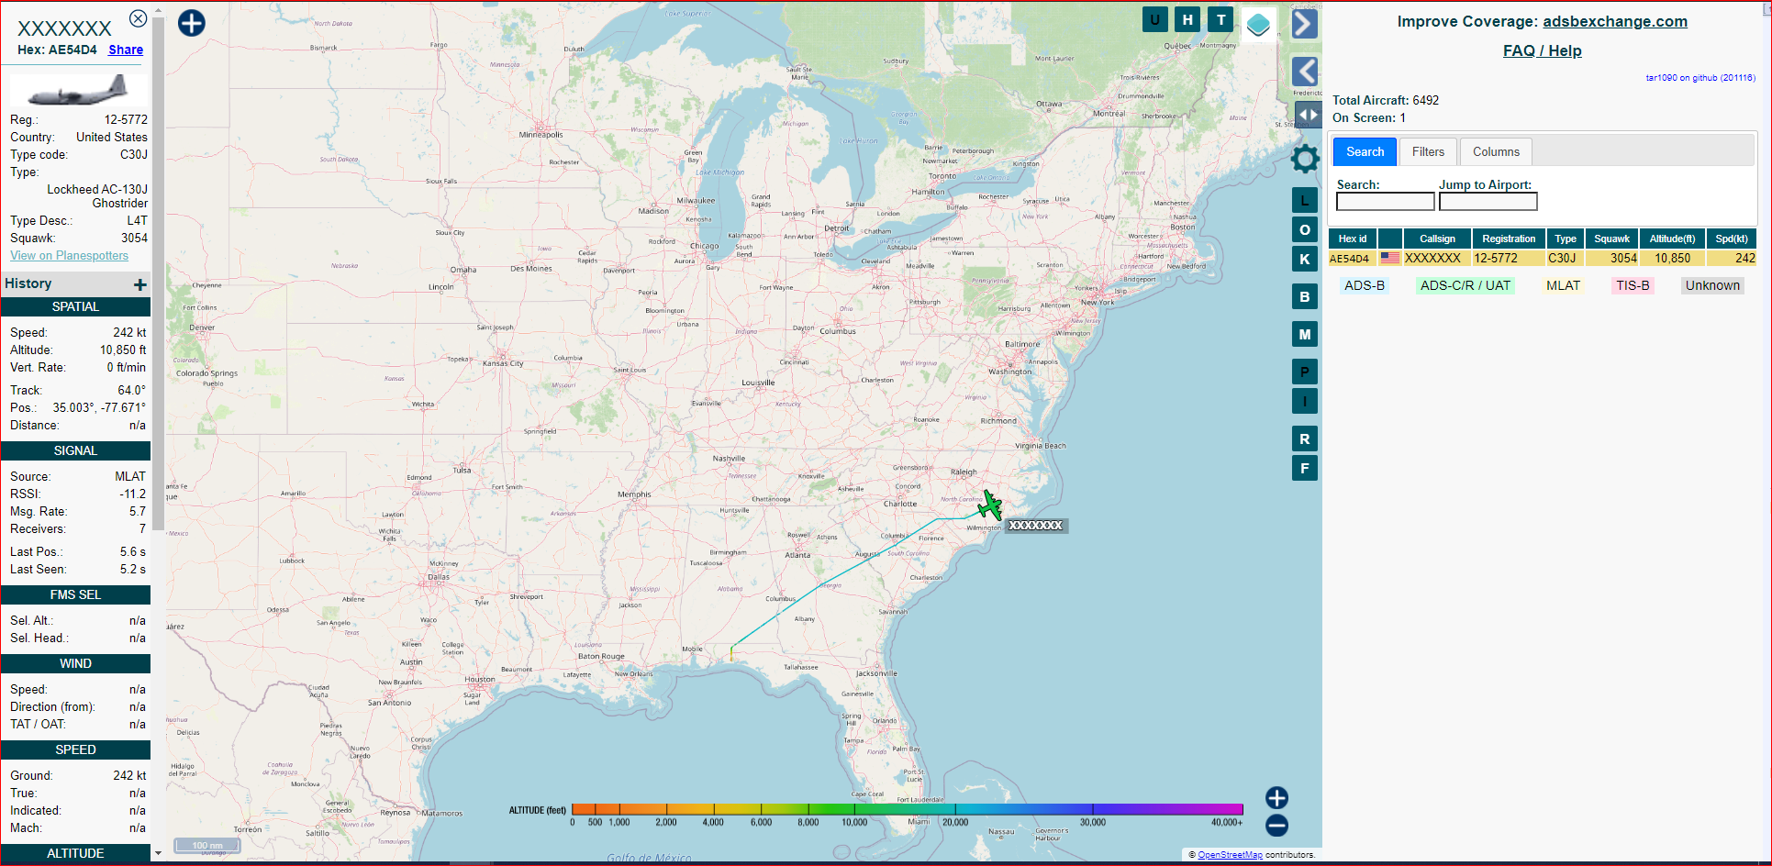Sort table by Spd(kt) column
Viewport: 1772px width, 866px height.
tap(1732, 239)
